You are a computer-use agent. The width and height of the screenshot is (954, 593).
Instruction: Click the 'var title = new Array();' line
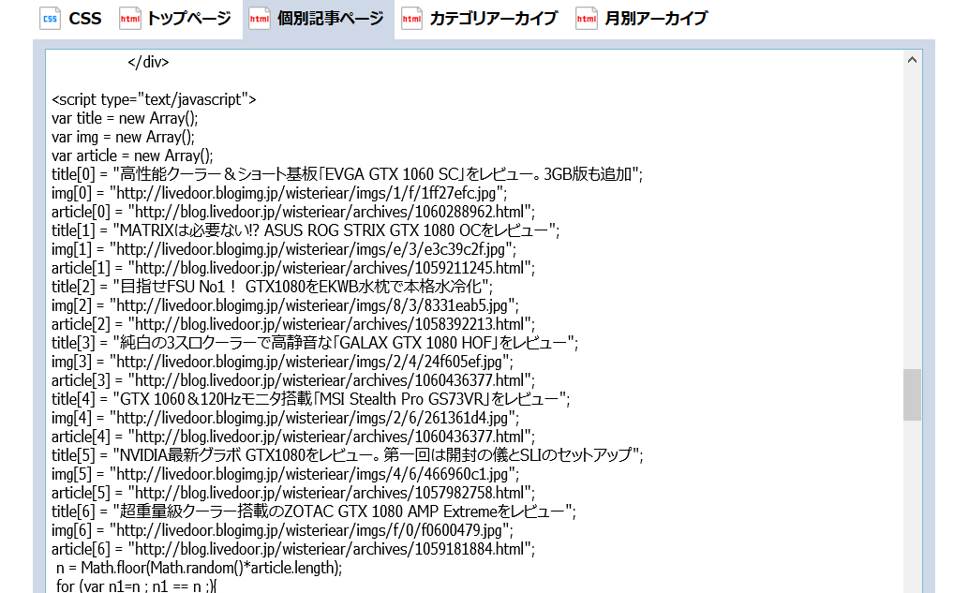tap(125, 118)
